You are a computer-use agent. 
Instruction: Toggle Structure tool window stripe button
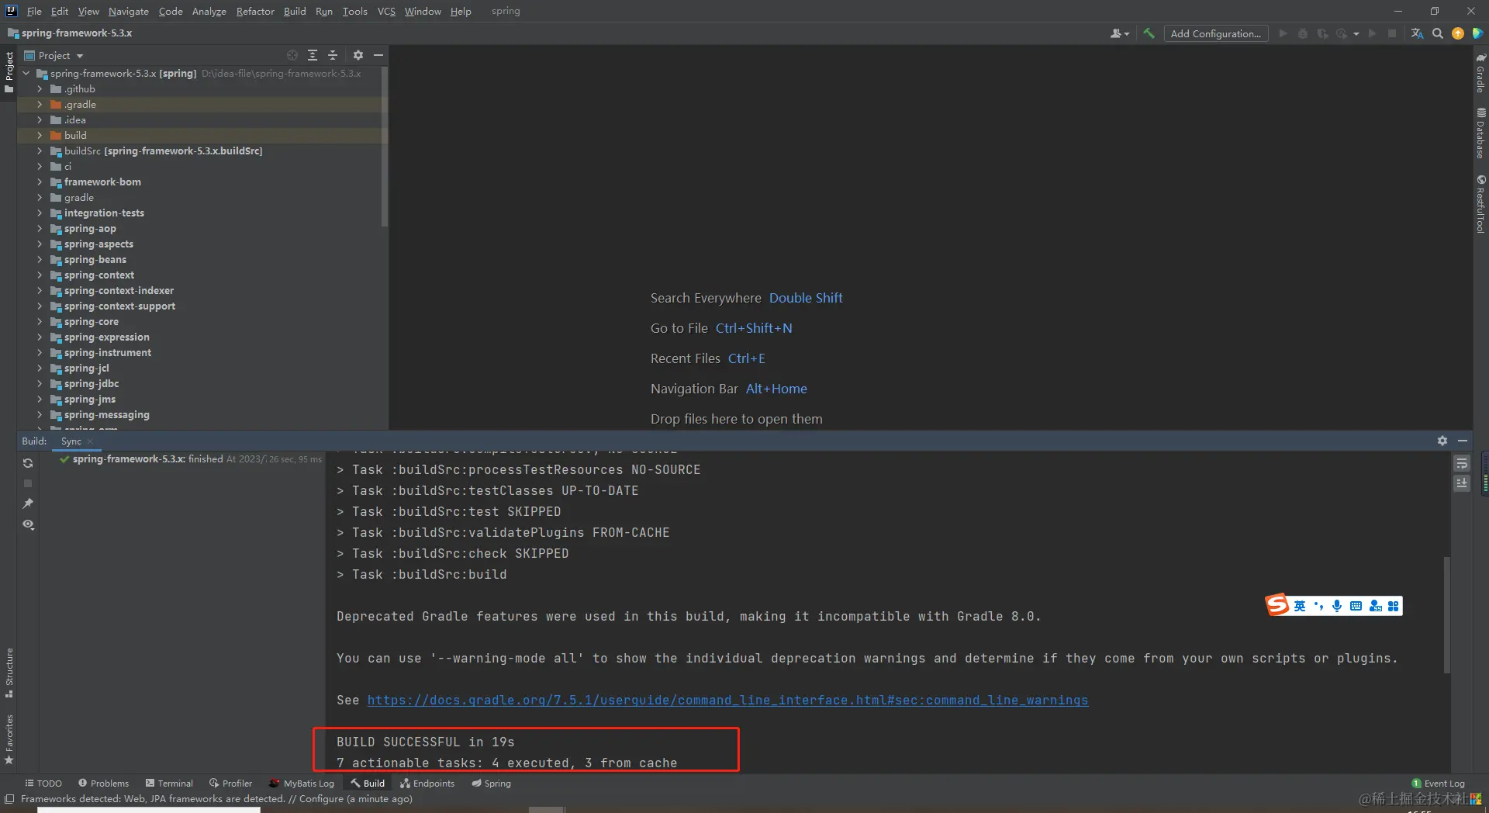pyautogui.click(x=9, y=672)
